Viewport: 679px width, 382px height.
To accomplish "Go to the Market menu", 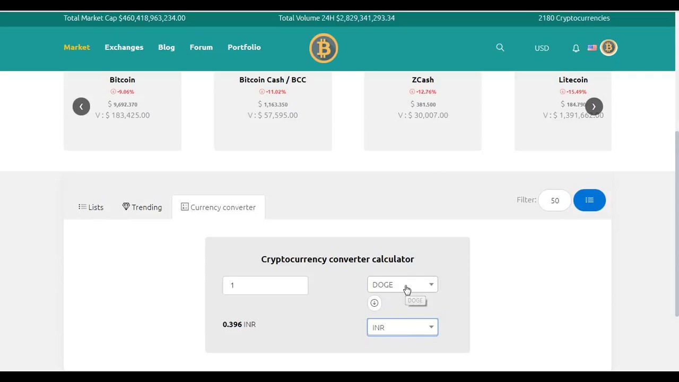I will (x=77, y=47).
